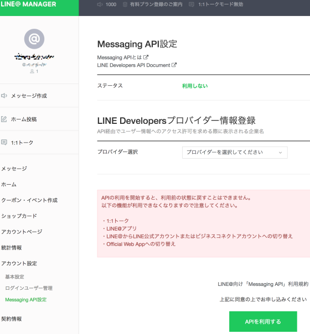The width and height of the screenshot is (310, 334).
Task: Click the round @ account avatar
Action: (34, 39)
